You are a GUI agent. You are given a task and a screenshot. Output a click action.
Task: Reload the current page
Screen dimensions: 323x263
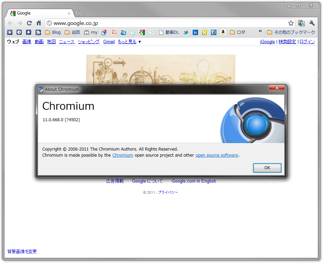click(x=29, y=23)
